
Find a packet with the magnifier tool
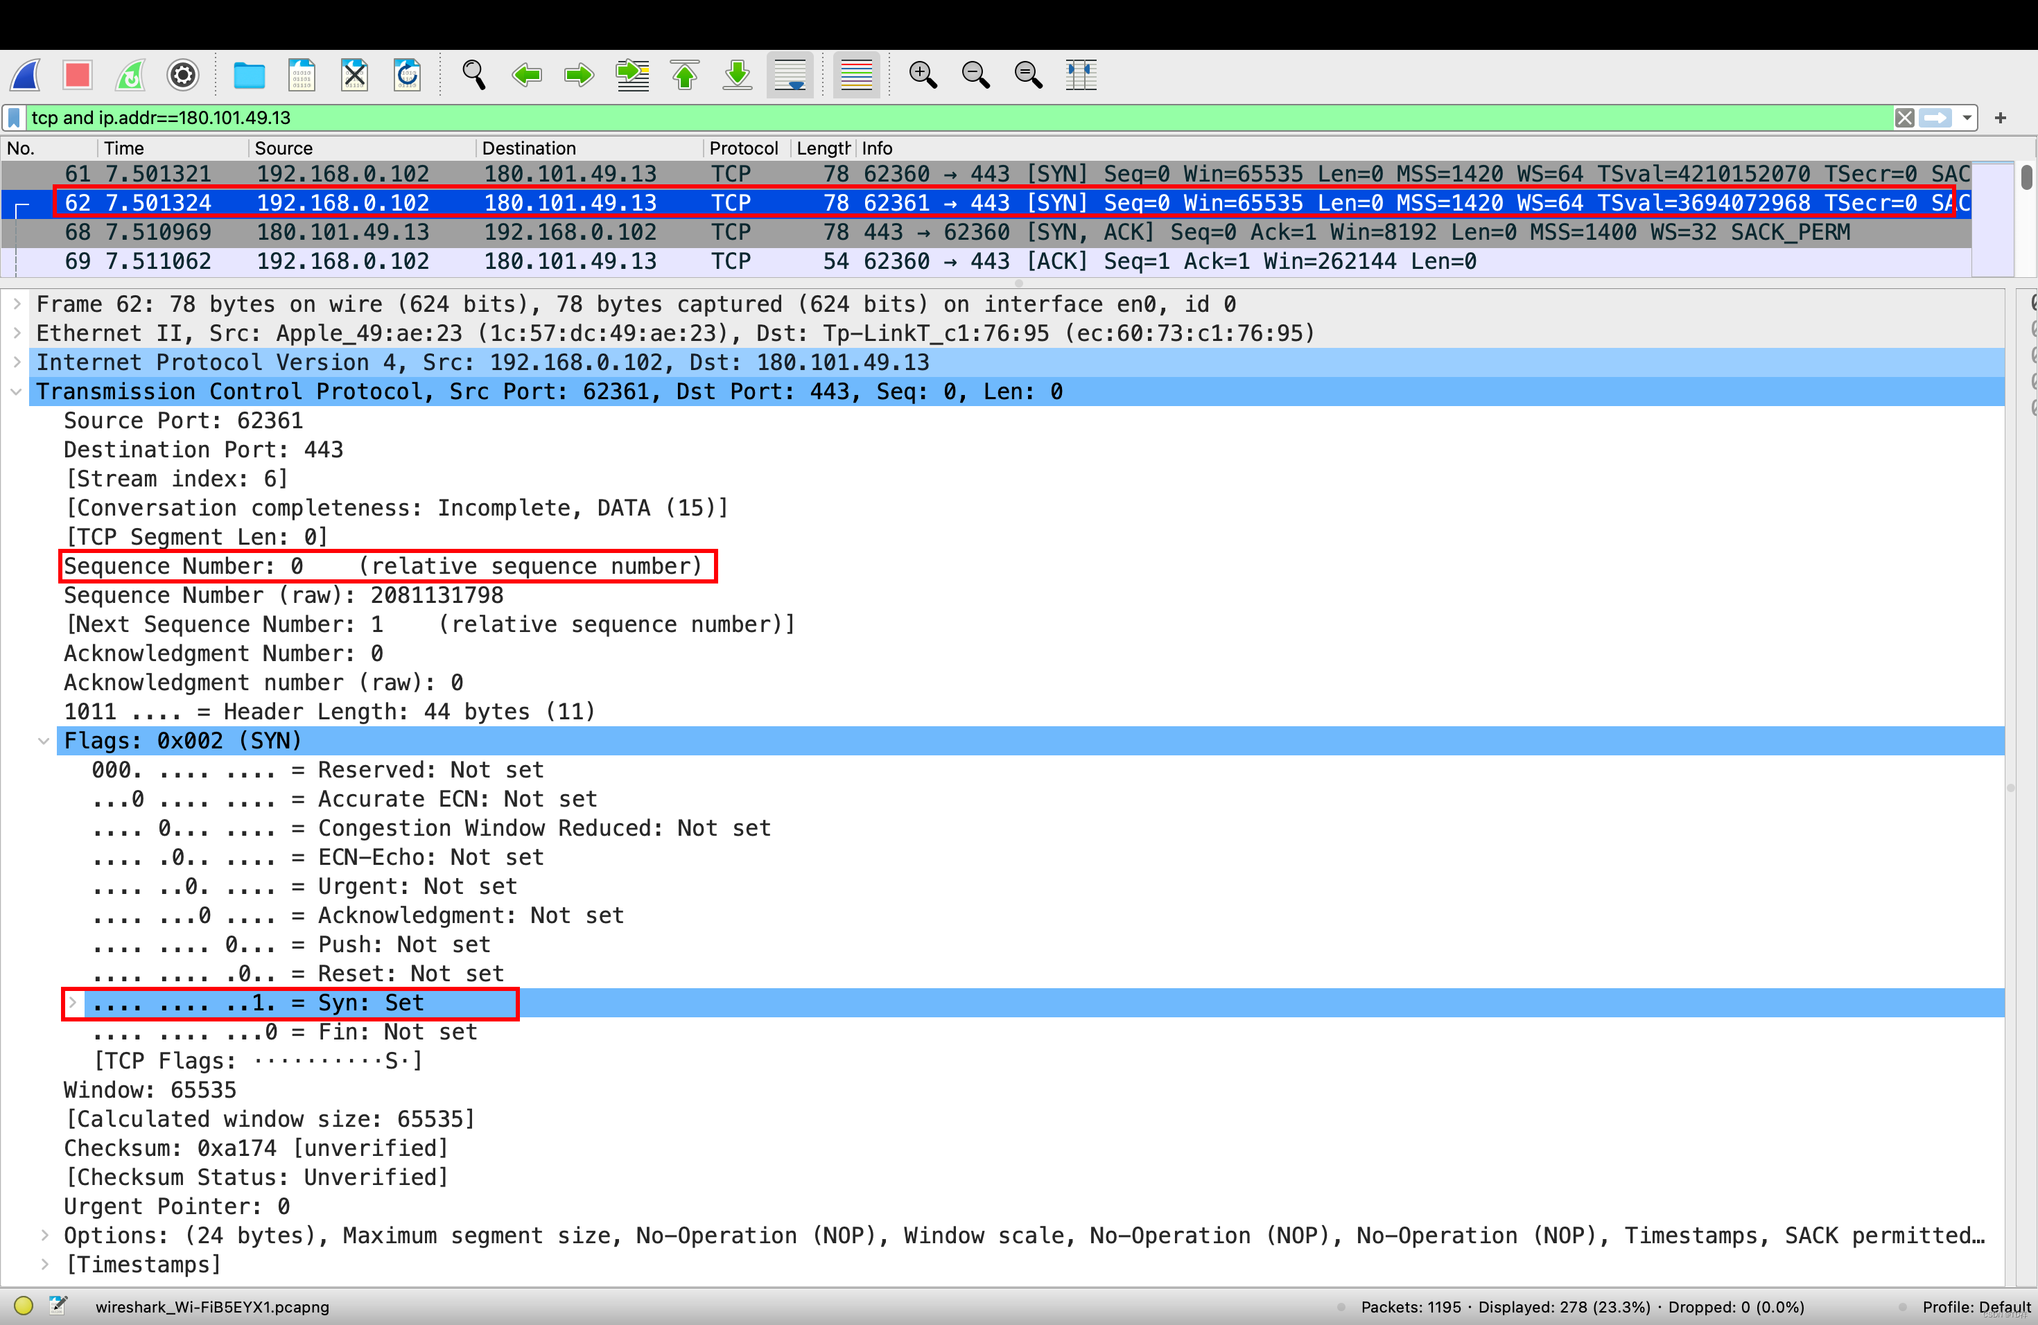tap(473, 74)
